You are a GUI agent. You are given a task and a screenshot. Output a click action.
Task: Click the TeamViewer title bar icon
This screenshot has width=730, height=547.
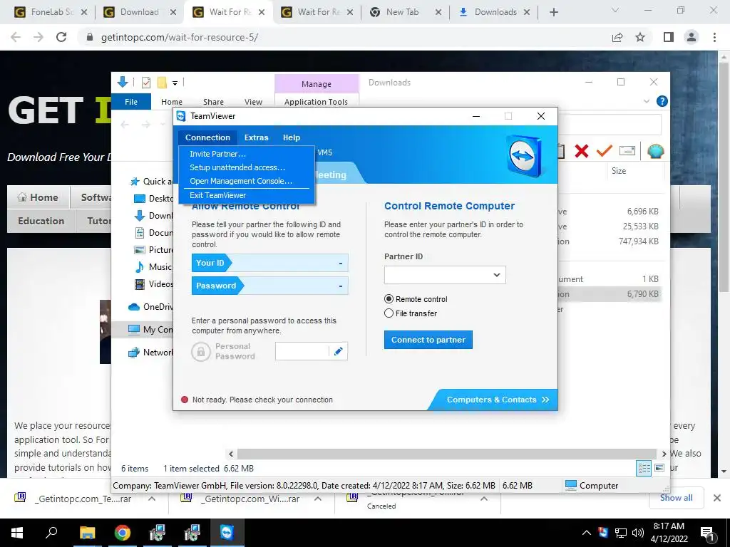[181, 116]
